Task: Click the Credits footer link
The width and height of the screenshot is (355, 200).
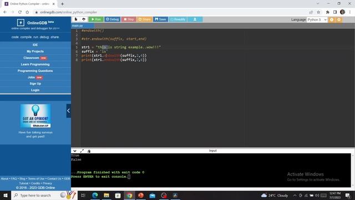Action: point(35,183)
